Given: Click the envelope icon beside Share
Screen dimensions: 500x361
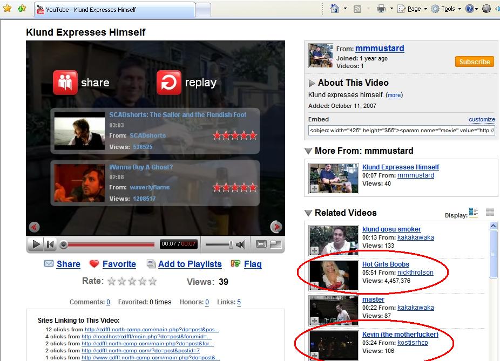Looking at the screenshot, I should (x=49, y=263).
